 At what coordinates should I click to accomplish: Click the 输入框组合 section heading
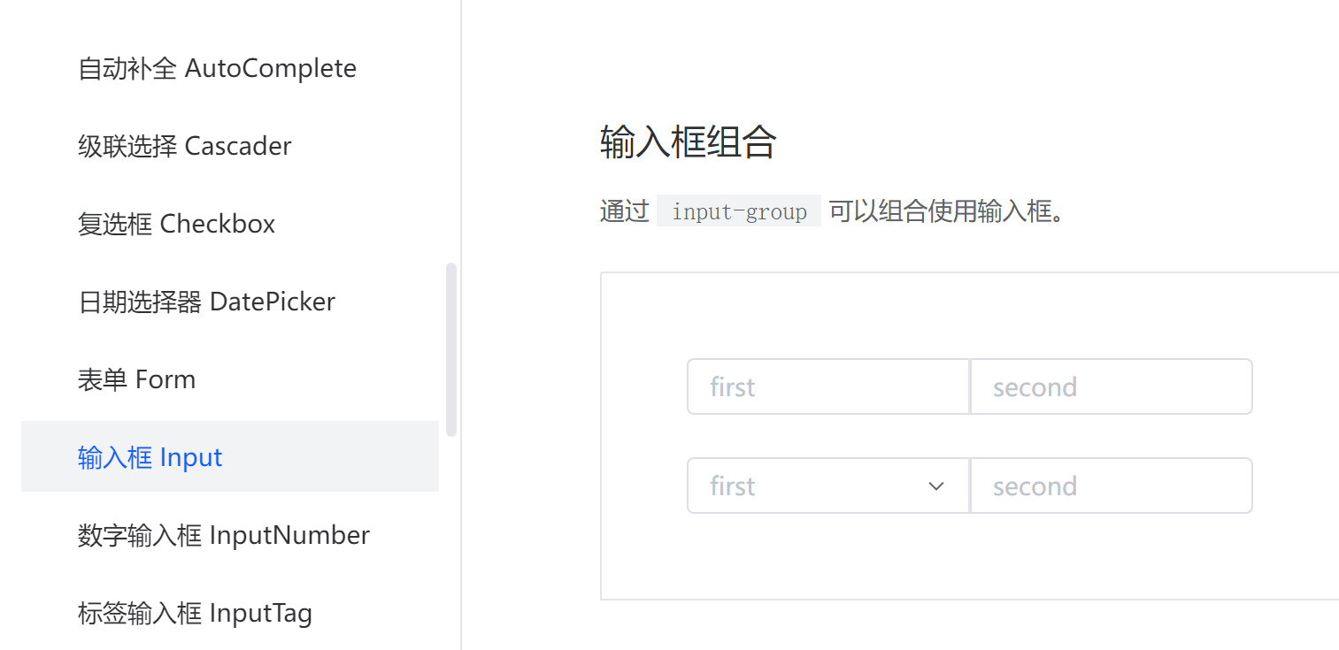point(688,141)
